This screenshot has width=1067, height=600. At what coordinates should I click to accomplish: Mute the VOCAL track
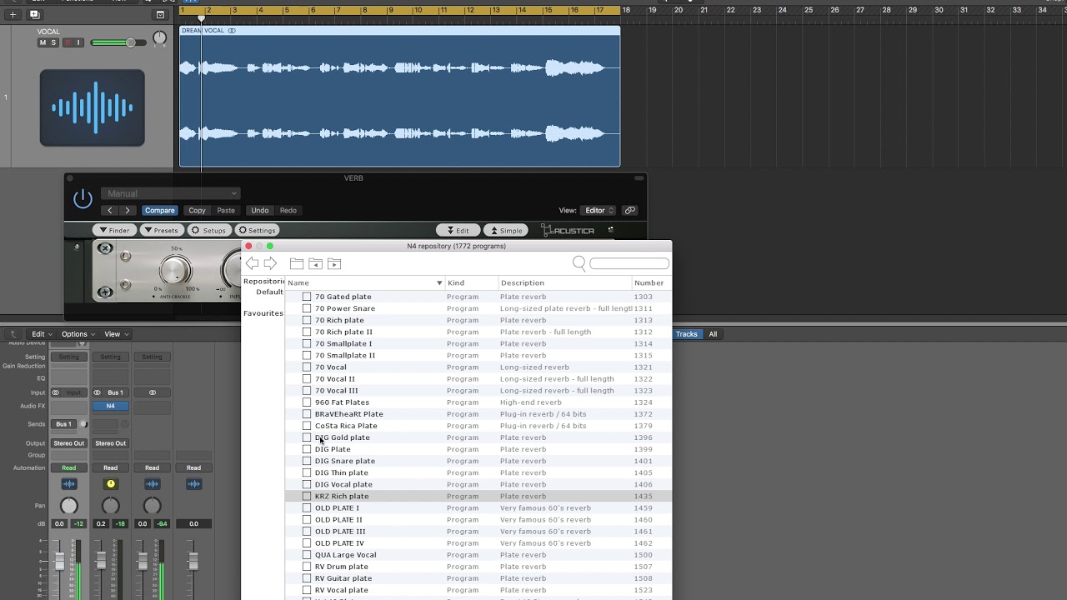[43, 42]
